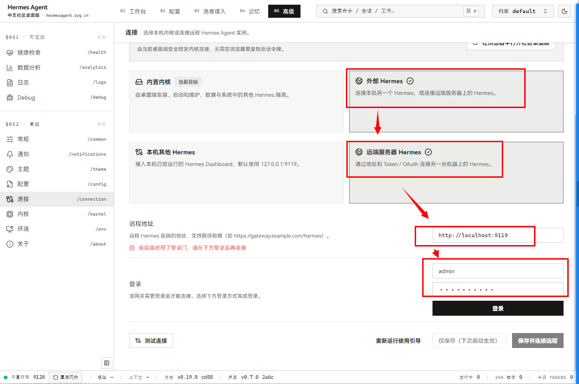The image size is (579, 384).
Task: Collapse the §051 可观测 section
Action: tap(102, 37)
